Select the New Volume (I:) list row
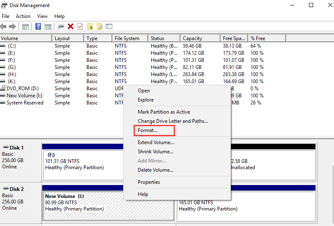The image size is (334, 226). 62,96
